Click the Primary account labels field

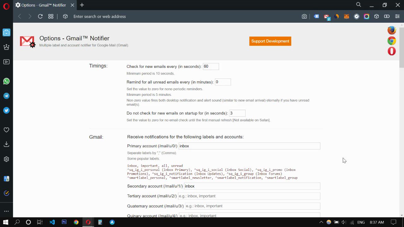(249, 146)
